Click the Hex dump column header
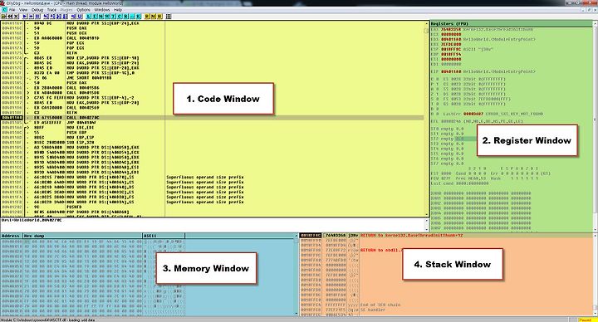 pyautogui.click(x=83, y=236)
